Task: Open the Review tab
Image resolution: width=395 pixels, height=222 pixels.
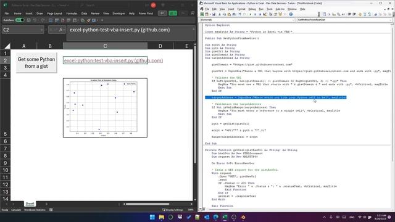Action: [x=95, y=14]
